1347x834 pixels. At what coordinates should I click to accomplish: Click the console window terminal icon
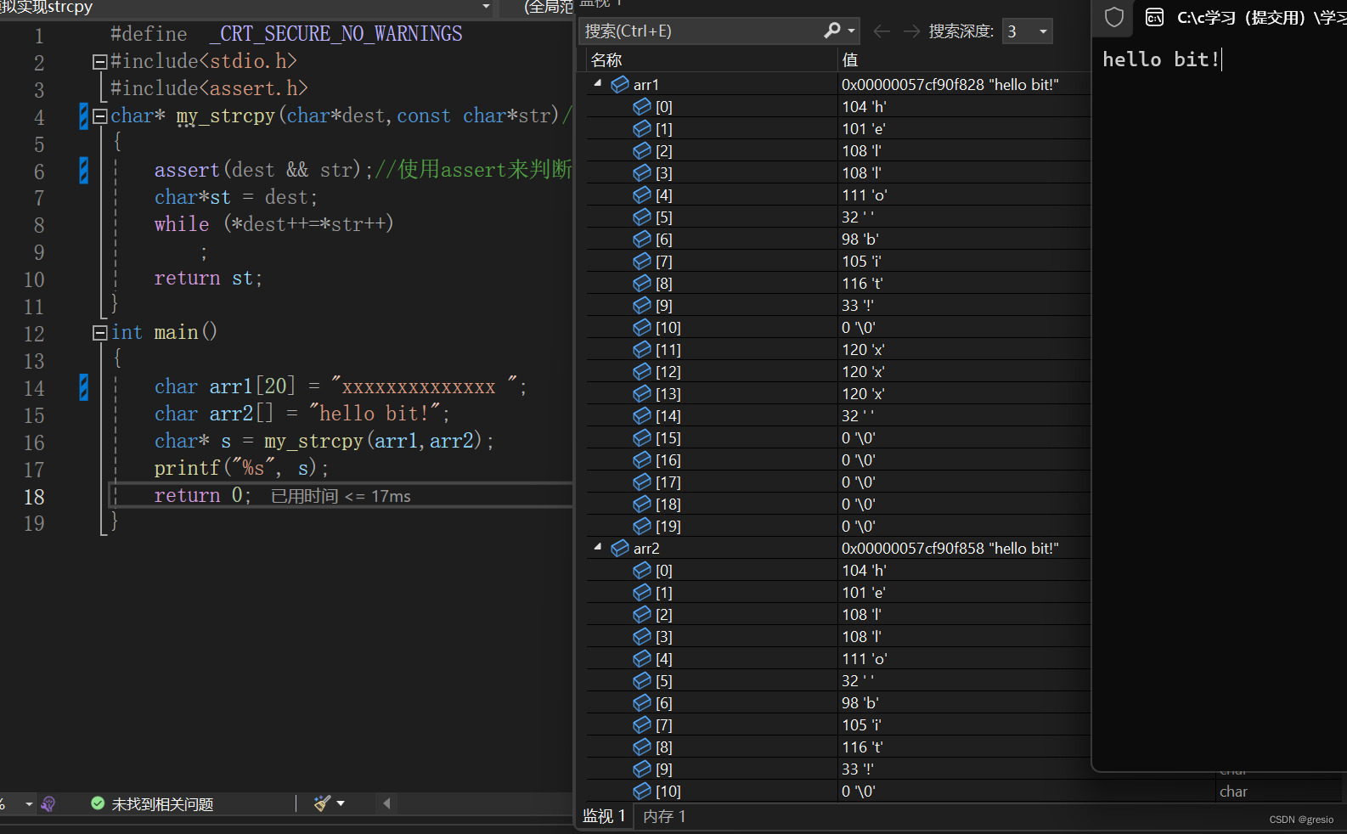point(1154,17)
